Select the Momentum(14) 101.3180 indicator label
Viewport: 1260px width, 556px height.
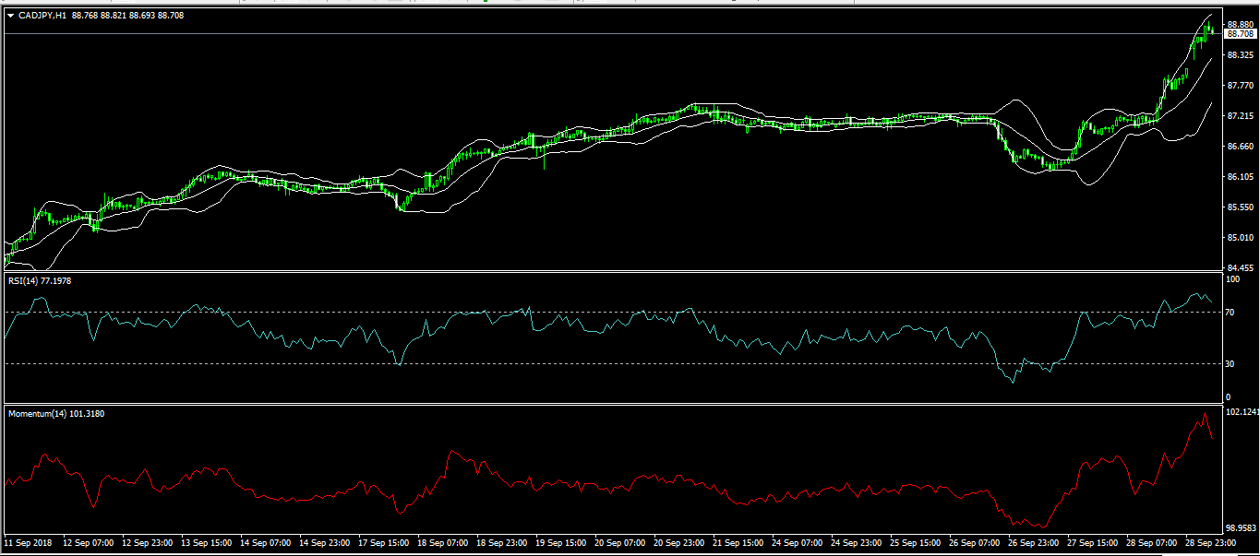point(56,413)
